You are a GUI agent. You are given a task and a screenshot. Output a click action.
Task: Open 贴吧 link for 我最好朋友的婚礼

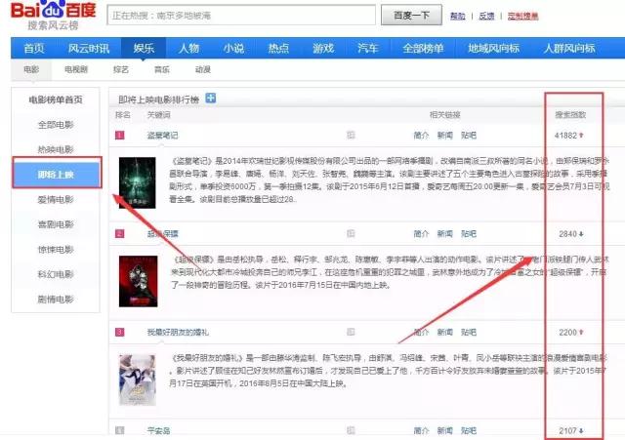coord(469,332)
